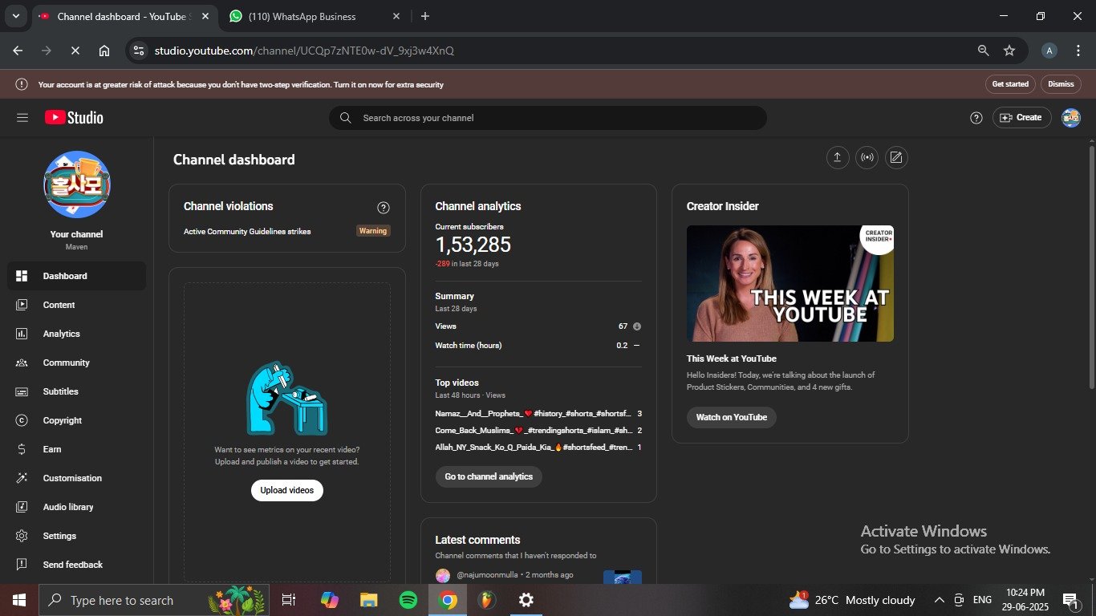The height and width of the screenshot is (616, 1096).
Task: Open the Community menu item
Action: point(76,363)
